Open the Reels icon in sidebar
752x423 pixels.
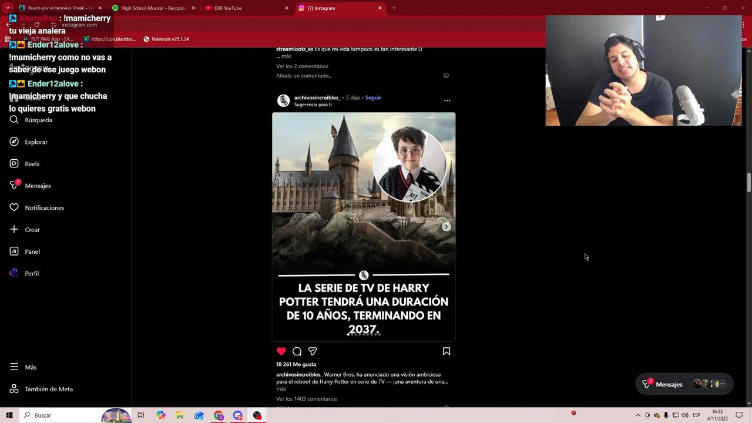pos(14,164)
